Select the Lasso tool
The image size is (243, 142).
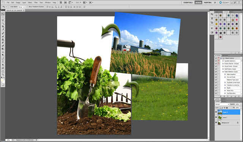coord(3,20)
